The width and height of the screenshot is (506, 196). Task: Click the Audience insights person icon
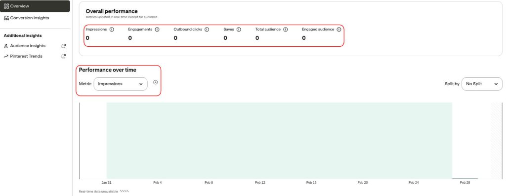pos(6,46)
